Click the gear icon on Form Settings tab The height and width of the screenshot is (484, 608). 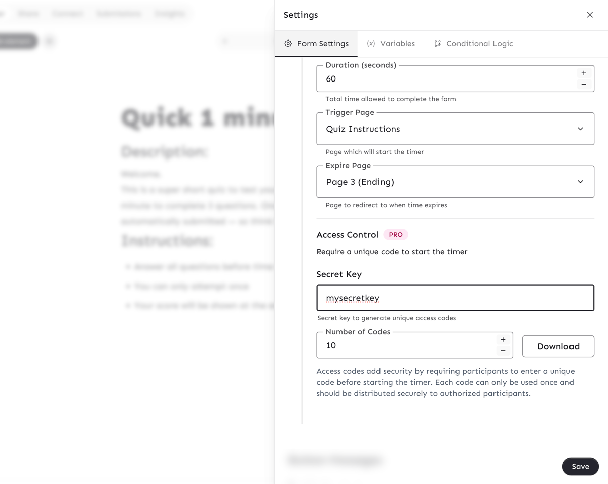pos(288,44)
